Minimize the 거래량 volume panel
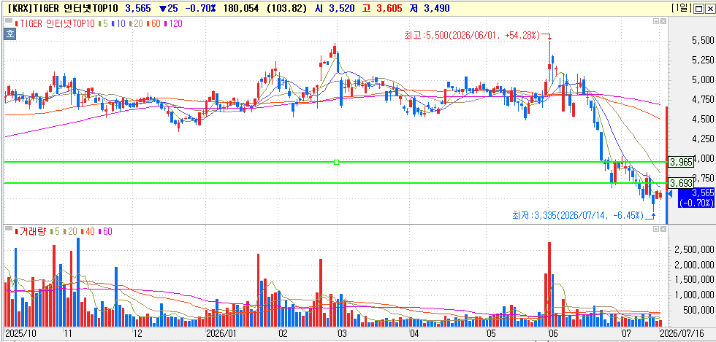Viewport: 716px width, 342px height. point(656,228)
